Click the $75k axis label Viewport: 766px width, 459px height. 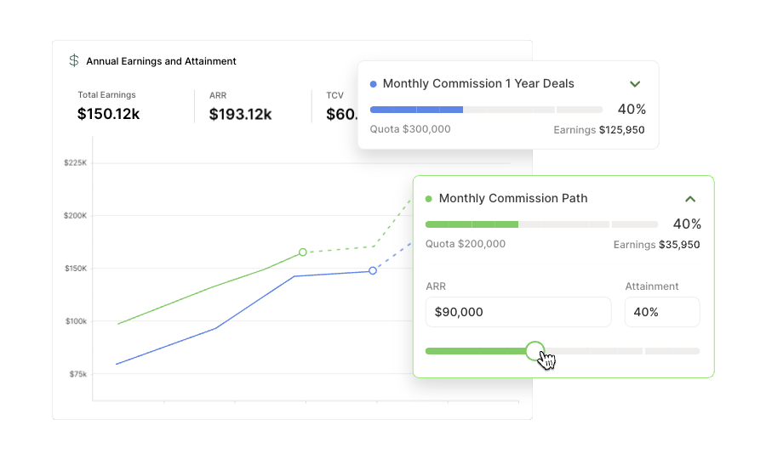(x=77, y=374)
